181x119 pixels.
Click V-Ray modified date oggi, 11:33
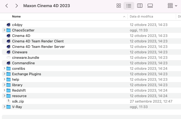point(139,107)
